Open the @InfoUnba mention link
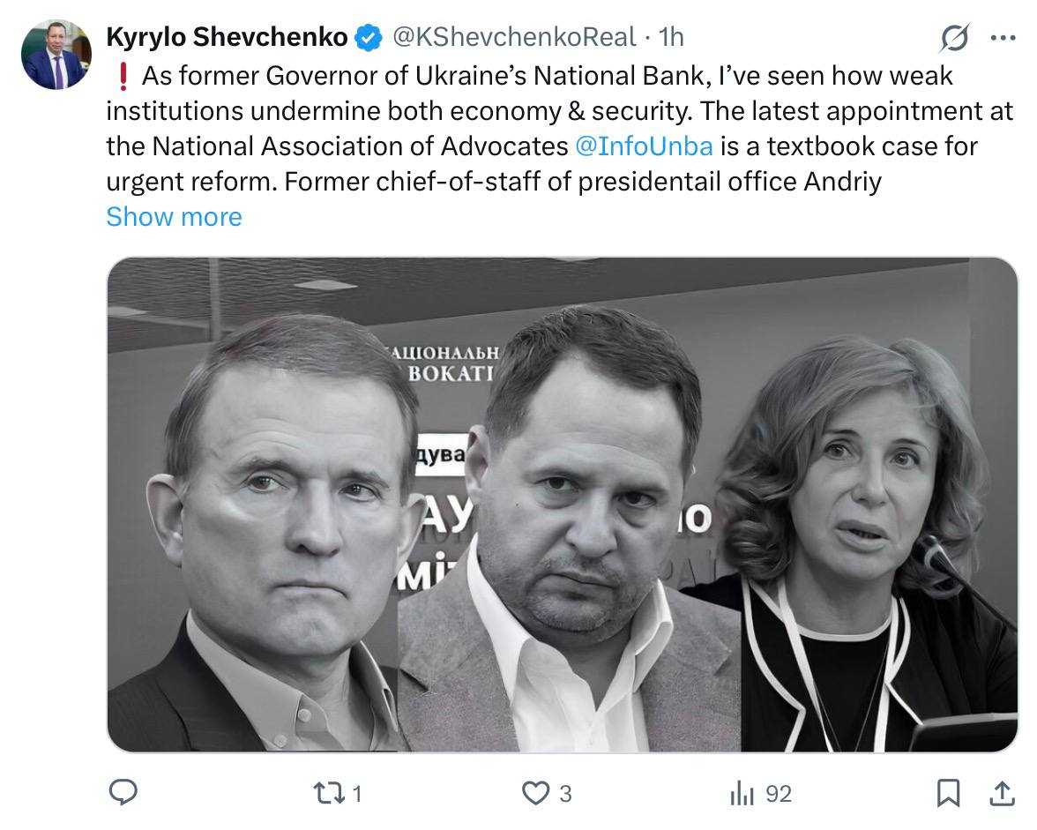 point(644,145)
